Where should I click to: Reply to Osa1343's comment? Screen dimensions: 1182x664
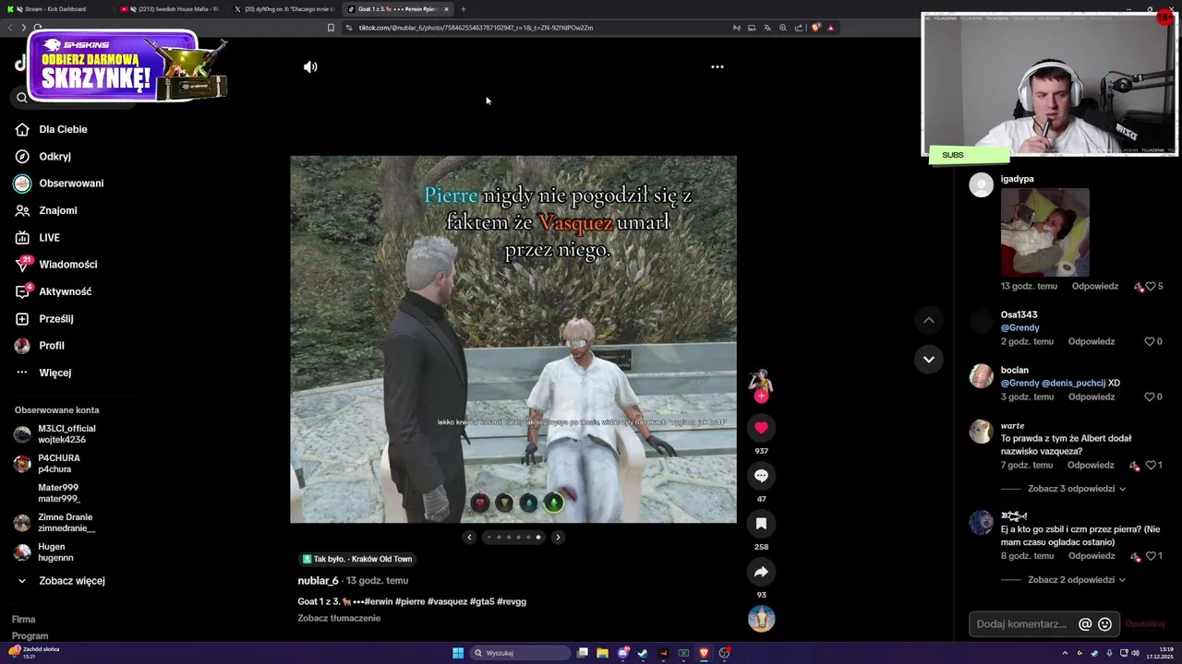(1092, 341)
